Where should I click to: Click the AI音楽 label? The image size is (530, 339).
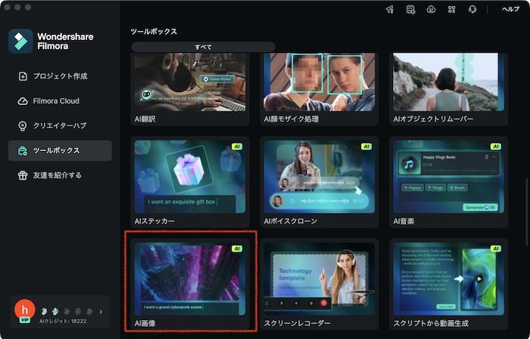click(x=404, y=221)
